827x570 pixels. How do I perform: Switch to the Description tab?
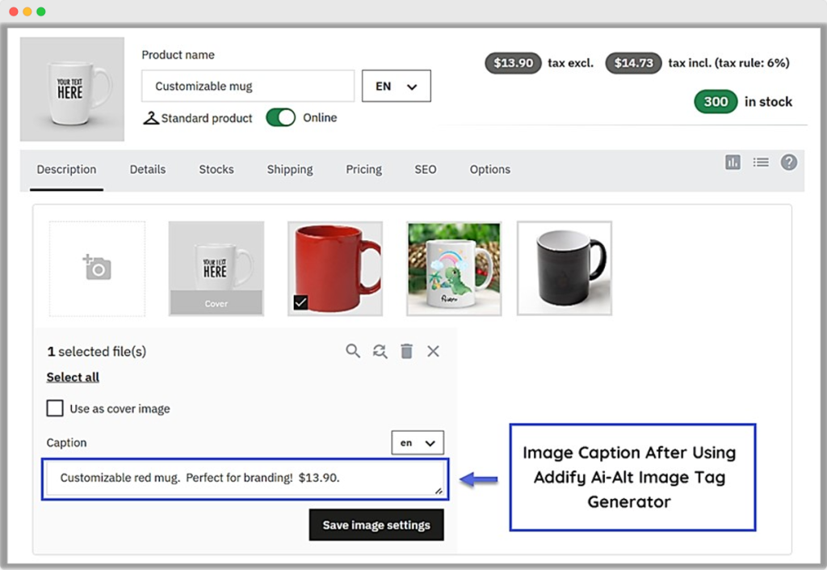click(66, 170)
